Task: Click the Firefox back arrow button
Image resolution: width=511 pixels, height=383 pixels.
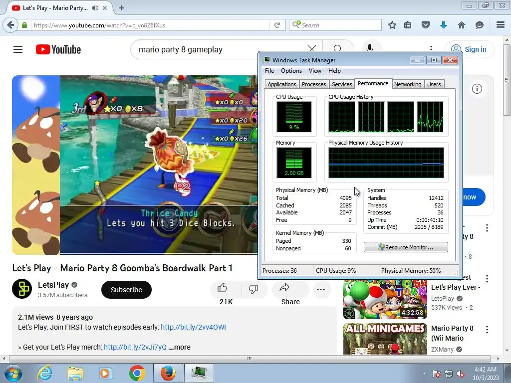Action: (x=11, y=25)
